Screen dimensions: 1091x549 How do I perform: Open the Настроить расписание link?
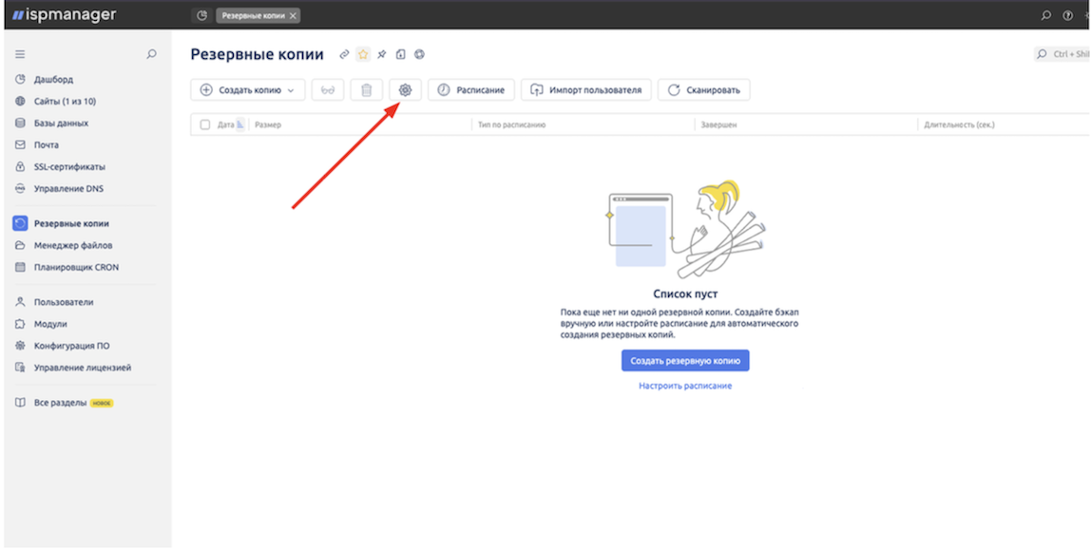(686, 385)
